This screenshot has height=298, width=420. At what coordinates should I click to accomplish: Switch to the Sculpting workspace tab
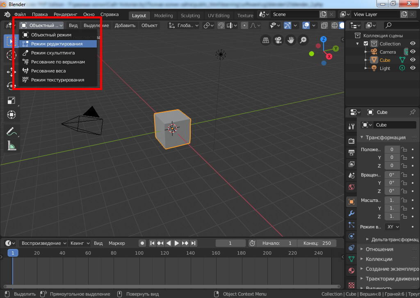click(190, 16)
